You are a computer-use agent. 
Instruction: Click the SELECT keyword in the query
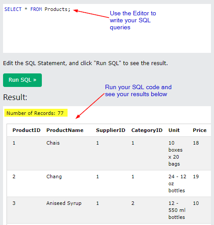click(x=13, y=9)
